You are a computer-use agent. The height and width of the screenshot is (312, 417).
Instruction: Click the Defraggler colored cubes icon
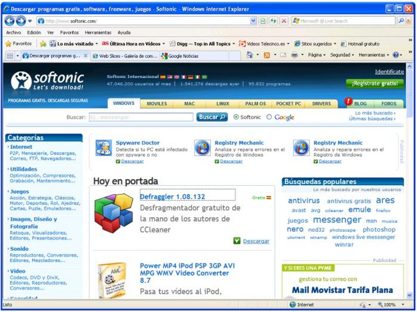click(114, 213)
